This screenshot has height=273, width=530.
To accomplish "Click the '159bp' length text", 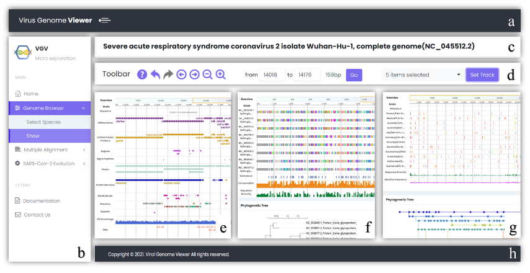I will pyautogui.click(x=333, y=75).
